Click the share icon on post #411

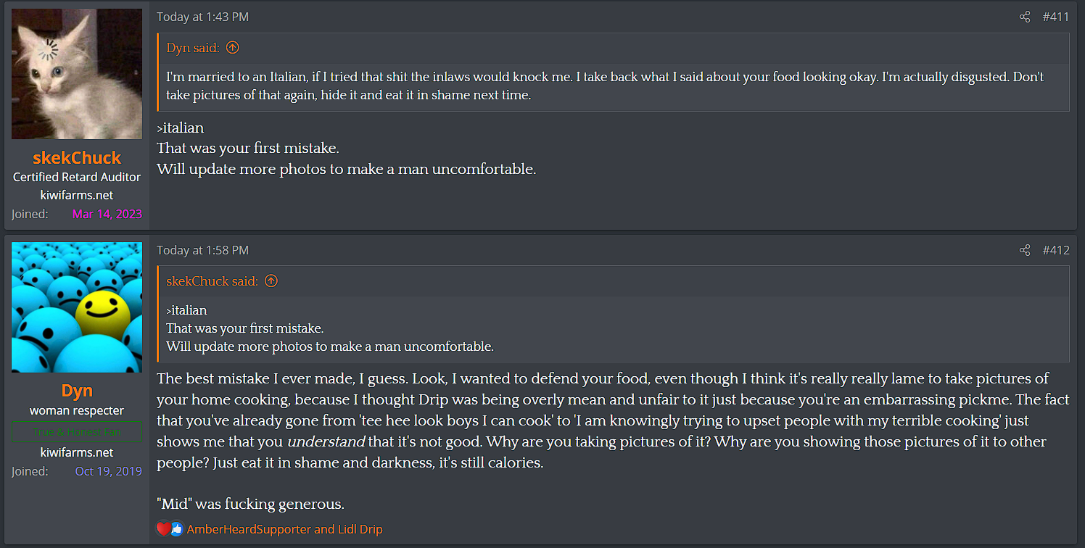pyautogui.click(x=1024, y=17)
